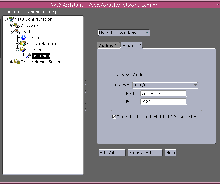
Task: Click the Host: label
Action: pyautogui.click(x=130, y=93)
